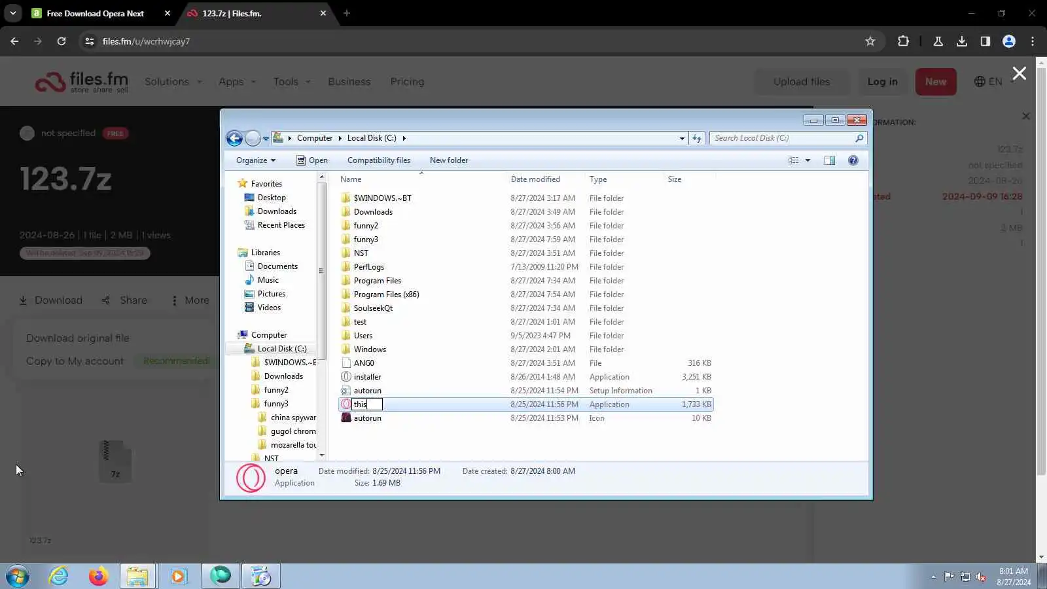The height and width of the screenshot is (589, 1047).
Task: Open the Organize dropdown menu
Action: coord(256,160)
